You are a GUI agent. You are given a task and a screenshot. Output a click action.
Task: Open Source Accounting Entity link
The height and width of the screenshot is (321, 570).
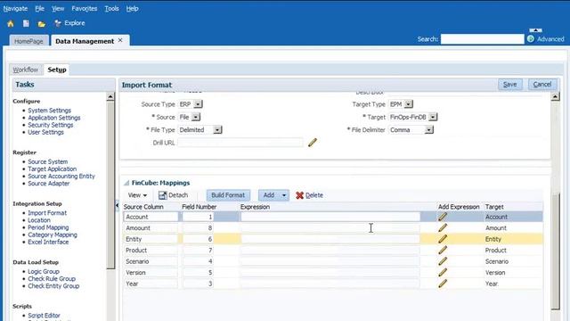61,177
